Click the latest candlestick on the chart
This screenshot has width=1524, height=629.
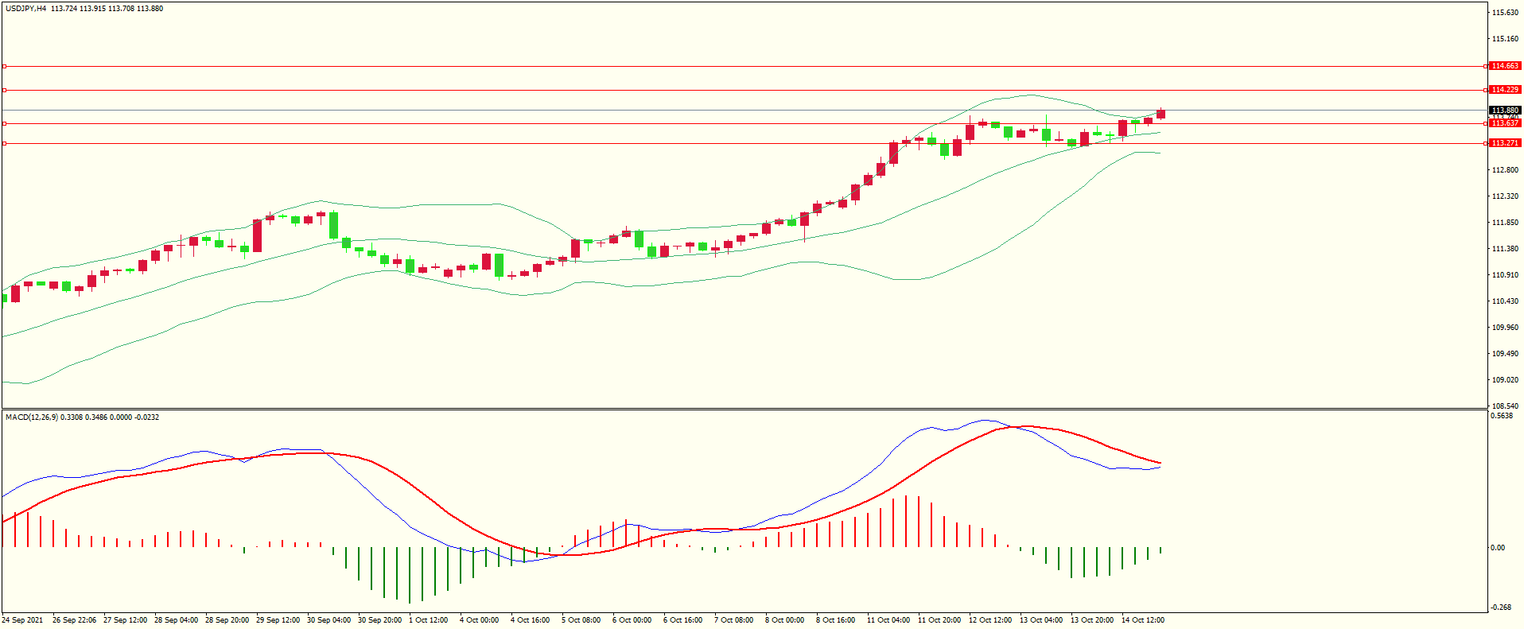(1160, 115)
